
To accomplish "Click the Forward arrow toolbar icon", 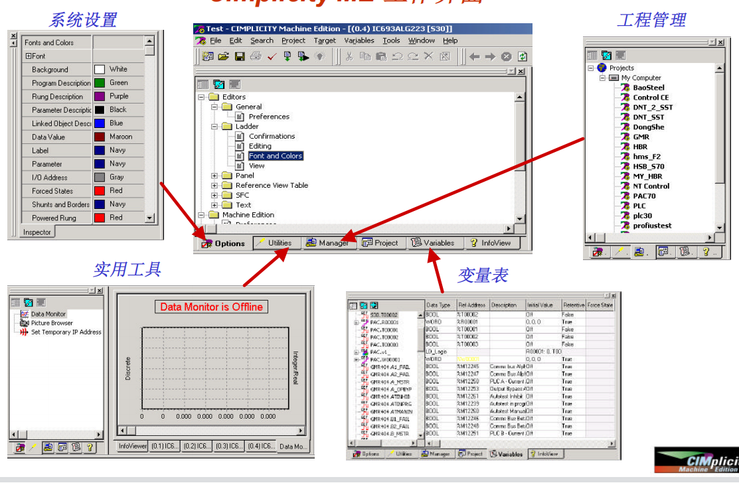I will (490, 56).
